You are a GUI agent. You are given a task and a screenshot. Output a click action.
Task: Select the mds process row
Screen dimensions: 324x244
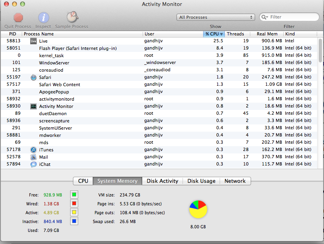coord(159,143)
